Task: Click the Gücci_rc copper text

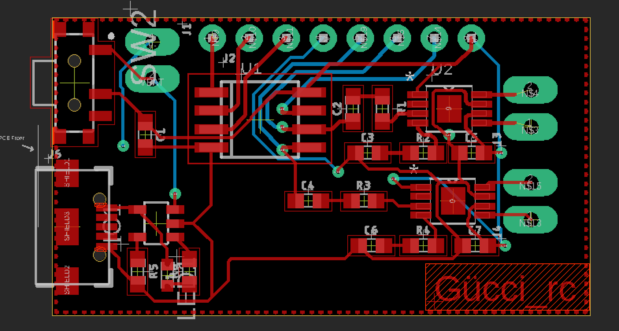Action: pyautogui.click(x=506, y=290)
